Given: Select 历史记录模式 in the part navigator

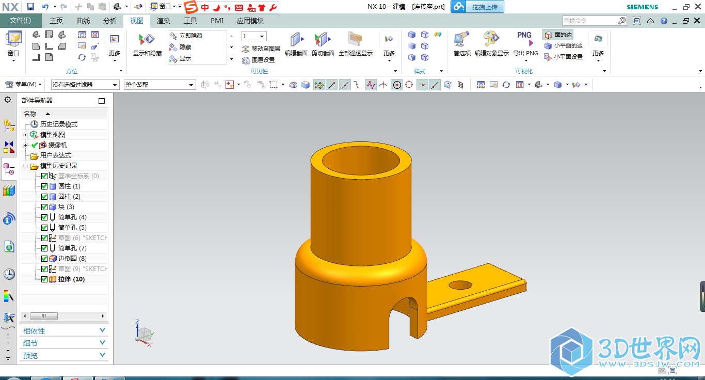Looking at the screenshot, I should pyautogui.click(x=59, y=124).
